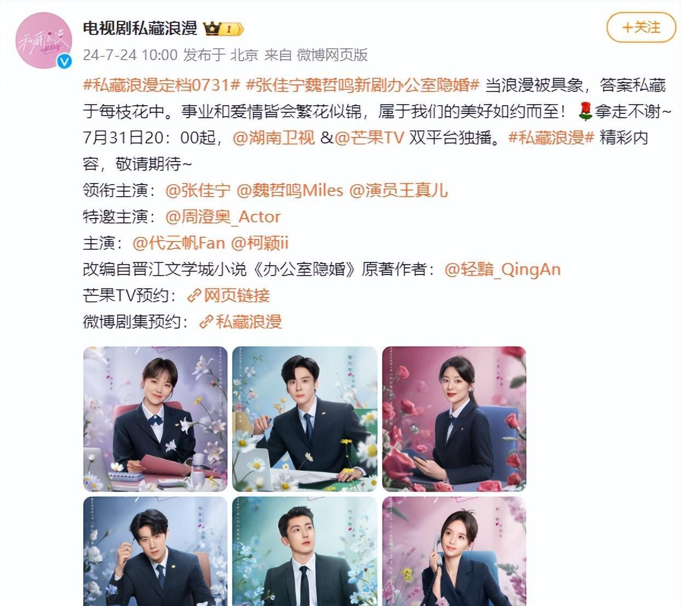The height and width of the screenshot is (606, 681).
Task: Click the 网页链接 chain link icon
Action: tap(194, 296)
